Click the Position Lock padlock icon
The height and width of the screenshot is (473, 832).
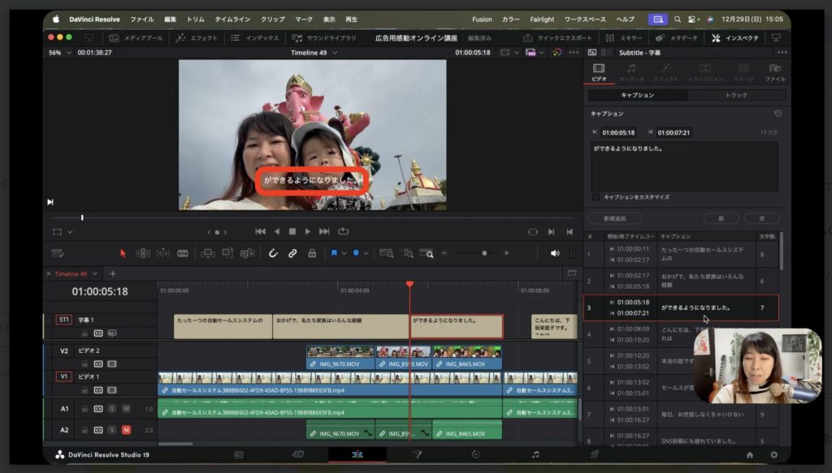[x=312, y=253]
